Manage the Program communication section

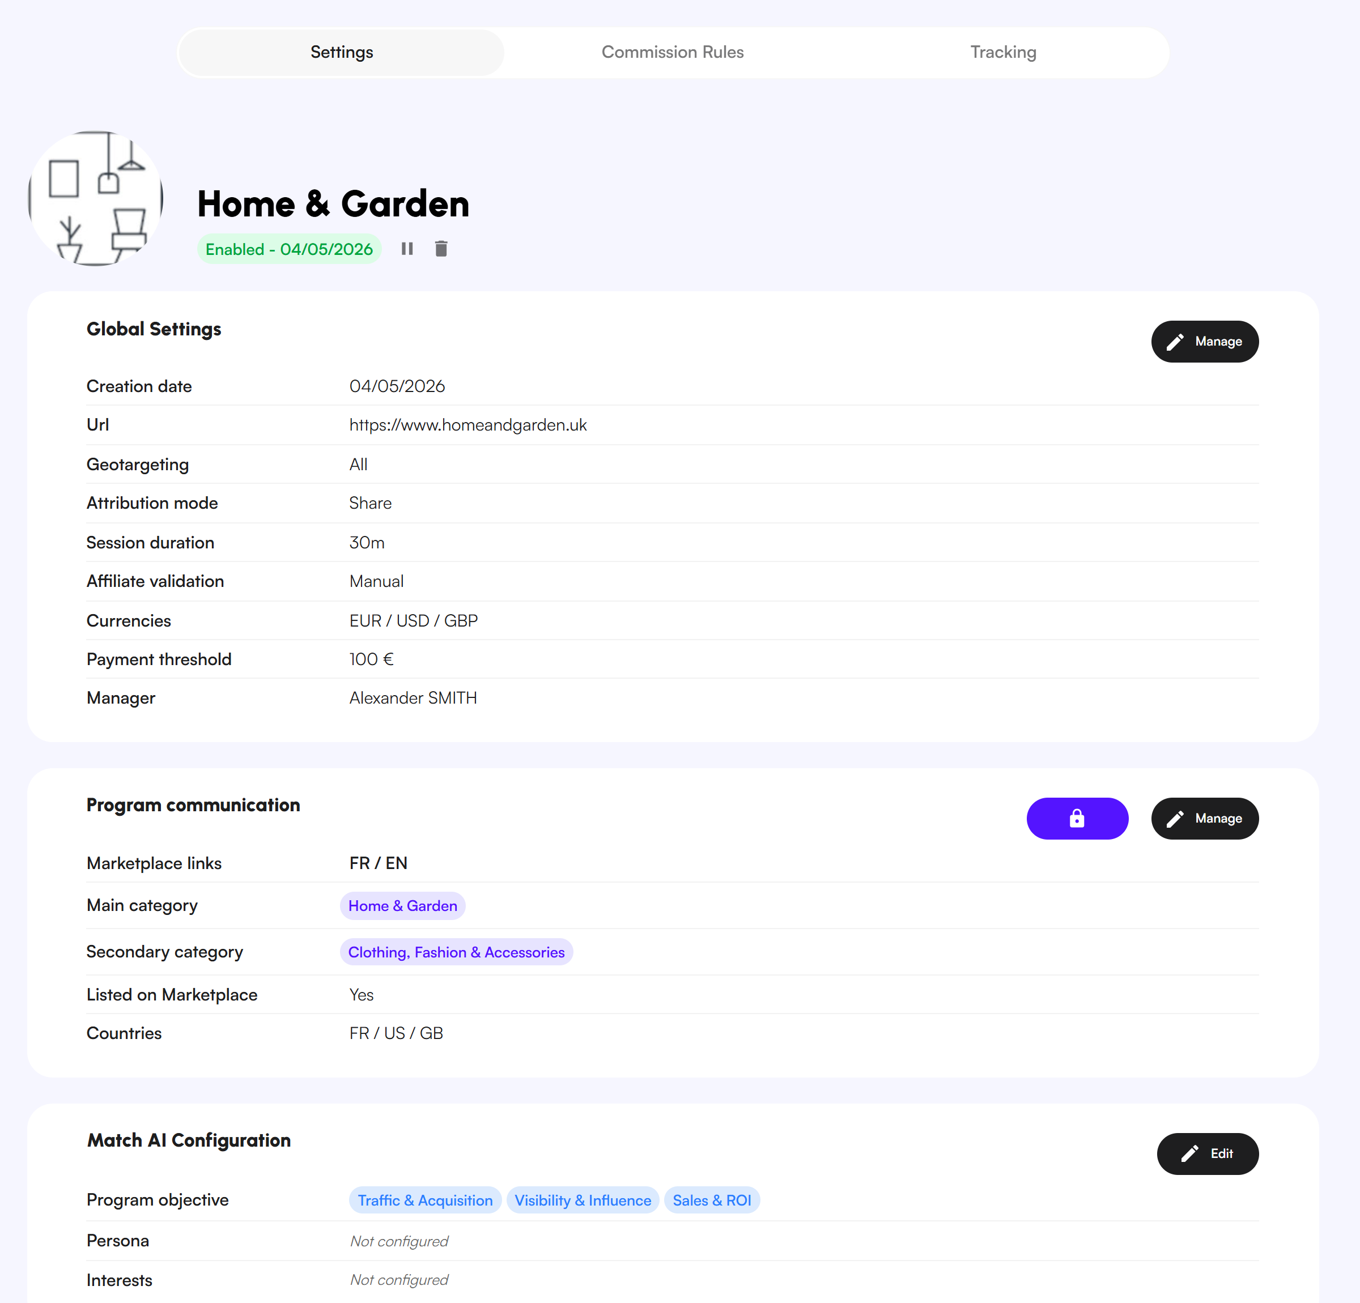coord(1205,819)
